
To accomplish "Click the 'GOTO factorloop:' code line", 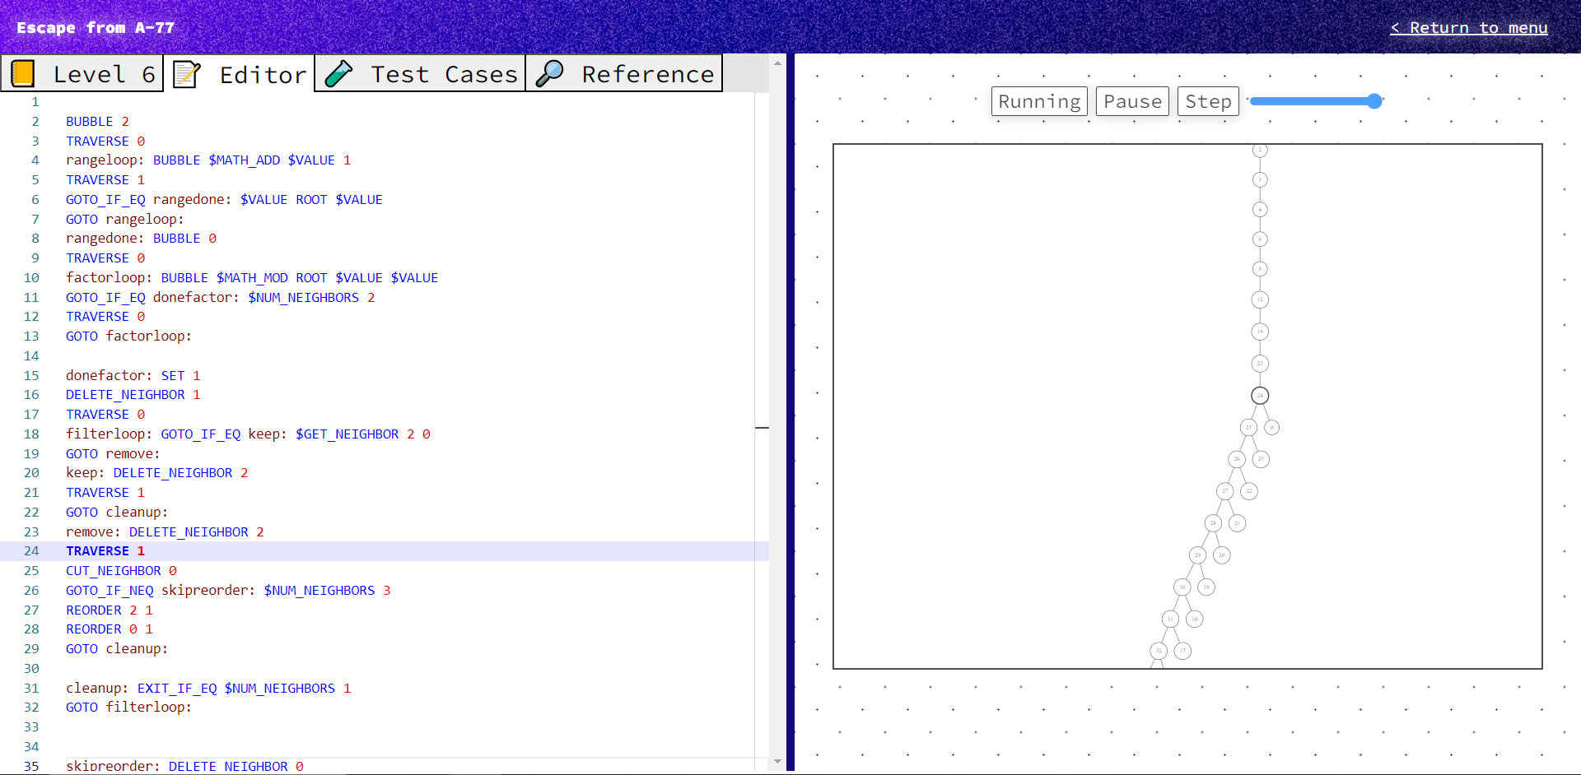I will click(128, 336).
